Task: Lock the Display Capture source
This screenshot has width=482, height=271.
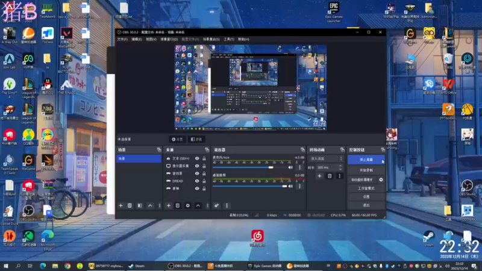Action: (204, 166)
